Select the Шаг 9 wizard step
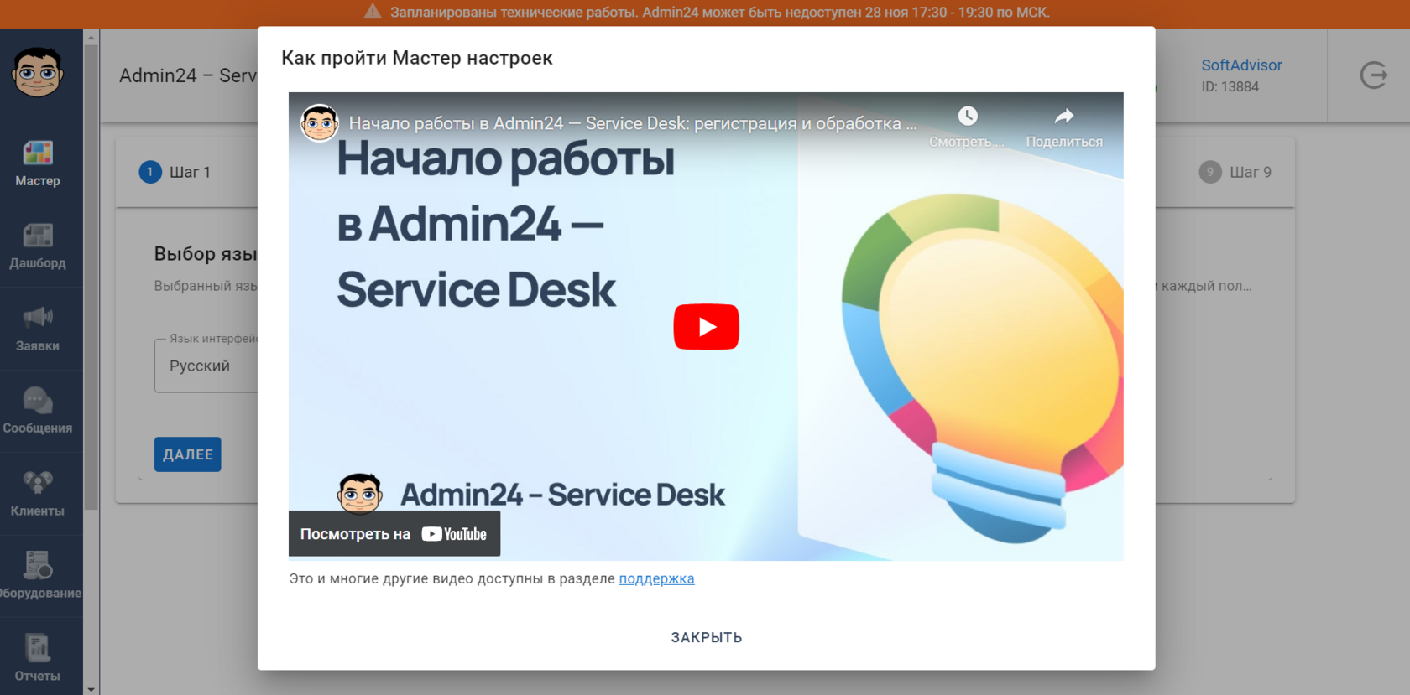1410x695 pixels. click(1235, 172)
